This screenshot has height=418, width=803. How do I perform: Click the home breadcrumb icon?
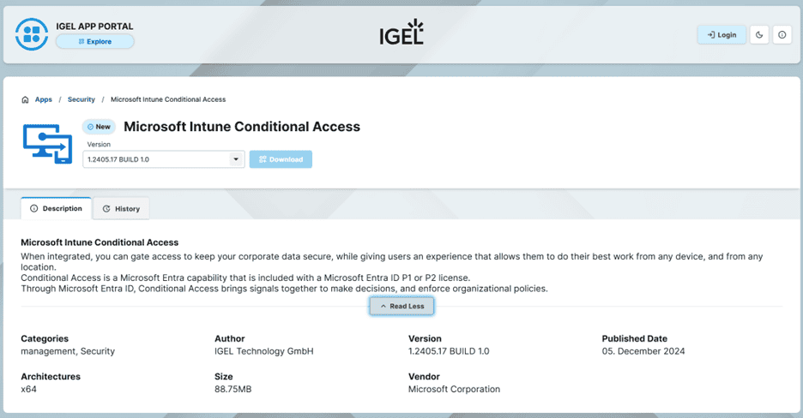[x=25, y=99]
